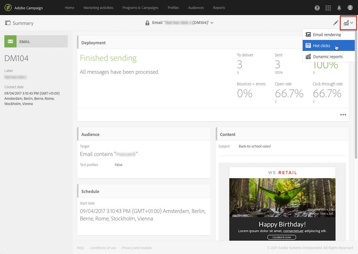Screen dimensions: 358x254
Task: Open the notifications bell icon
Action: click(x=339, y=7)
